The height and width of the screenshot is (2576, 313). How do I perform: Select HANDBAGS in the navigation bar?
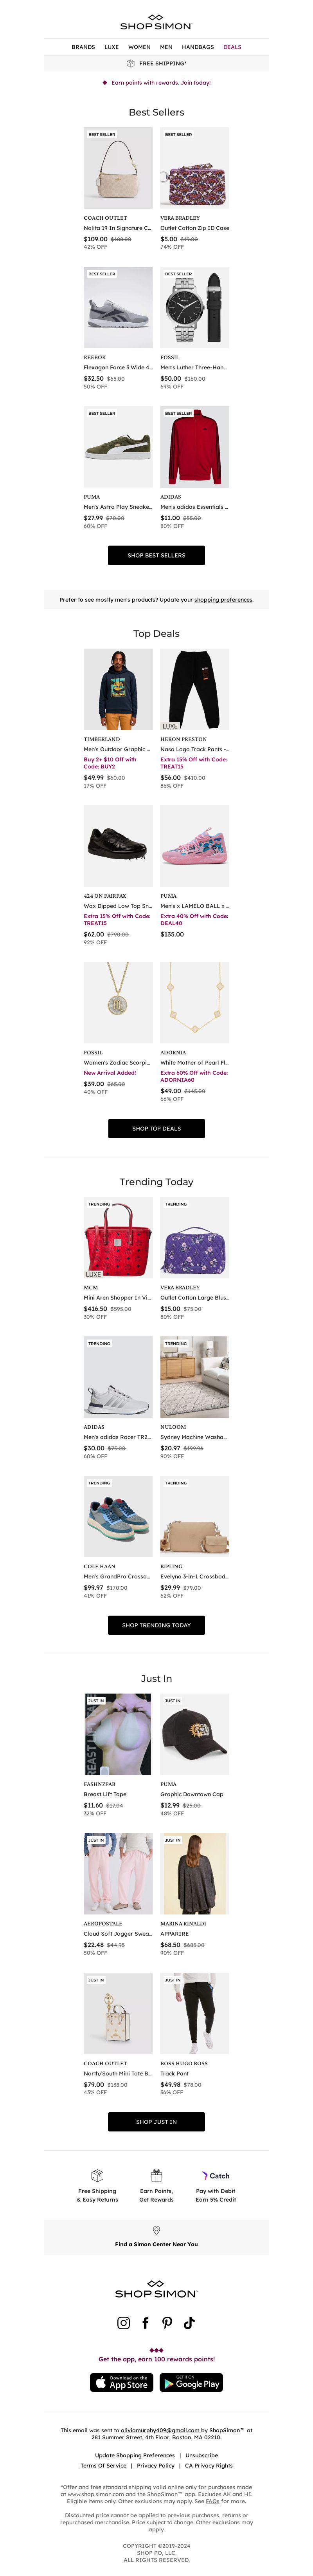(198, 47)
